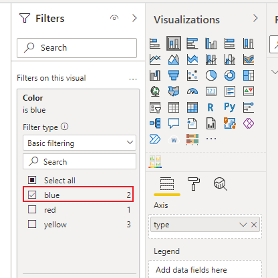Select the card (123) visual
Viewport: 278px width, 278px height.
(x=211, y=91)
